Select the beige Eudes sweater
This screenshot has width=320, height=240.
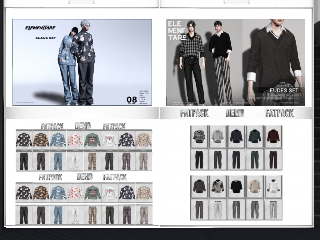pyautogui.click(x=255, y=186)
